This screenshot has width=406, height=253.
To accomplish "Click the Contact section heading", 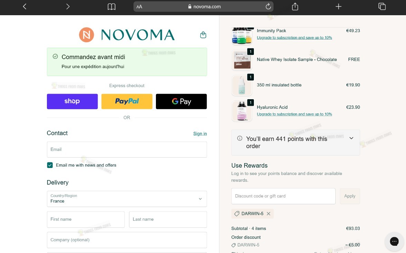I will tap(57, 133).
